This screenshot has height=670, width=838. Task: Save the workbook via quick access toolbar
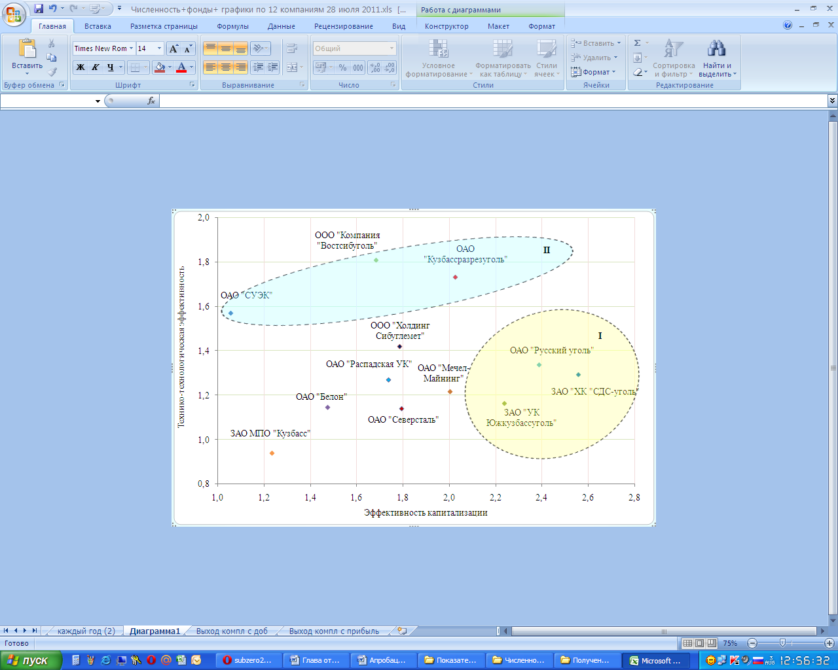(39, 9)
